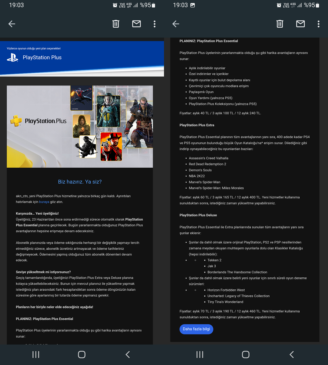Image resolution: width=328 pixels, height=365 pixels.
Task: Open right screen's three-dot overflow menu
Action: (x=319, y=24)
